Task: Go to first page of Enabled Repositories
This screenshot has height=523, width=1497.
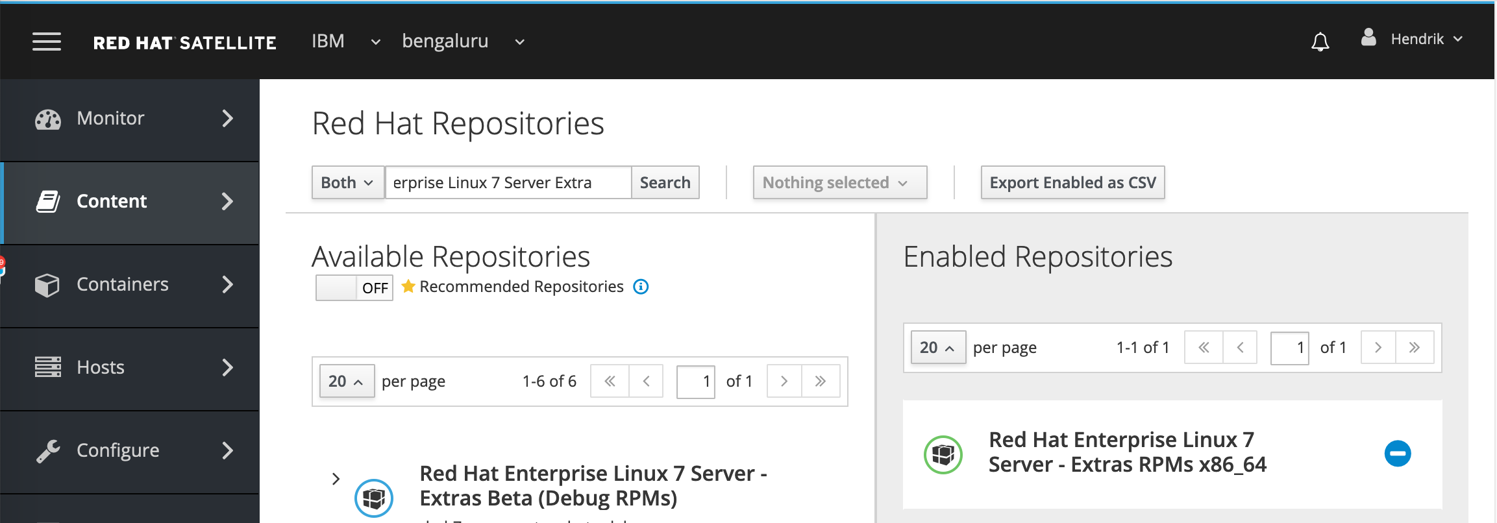Action: [x=1204, y=348]
